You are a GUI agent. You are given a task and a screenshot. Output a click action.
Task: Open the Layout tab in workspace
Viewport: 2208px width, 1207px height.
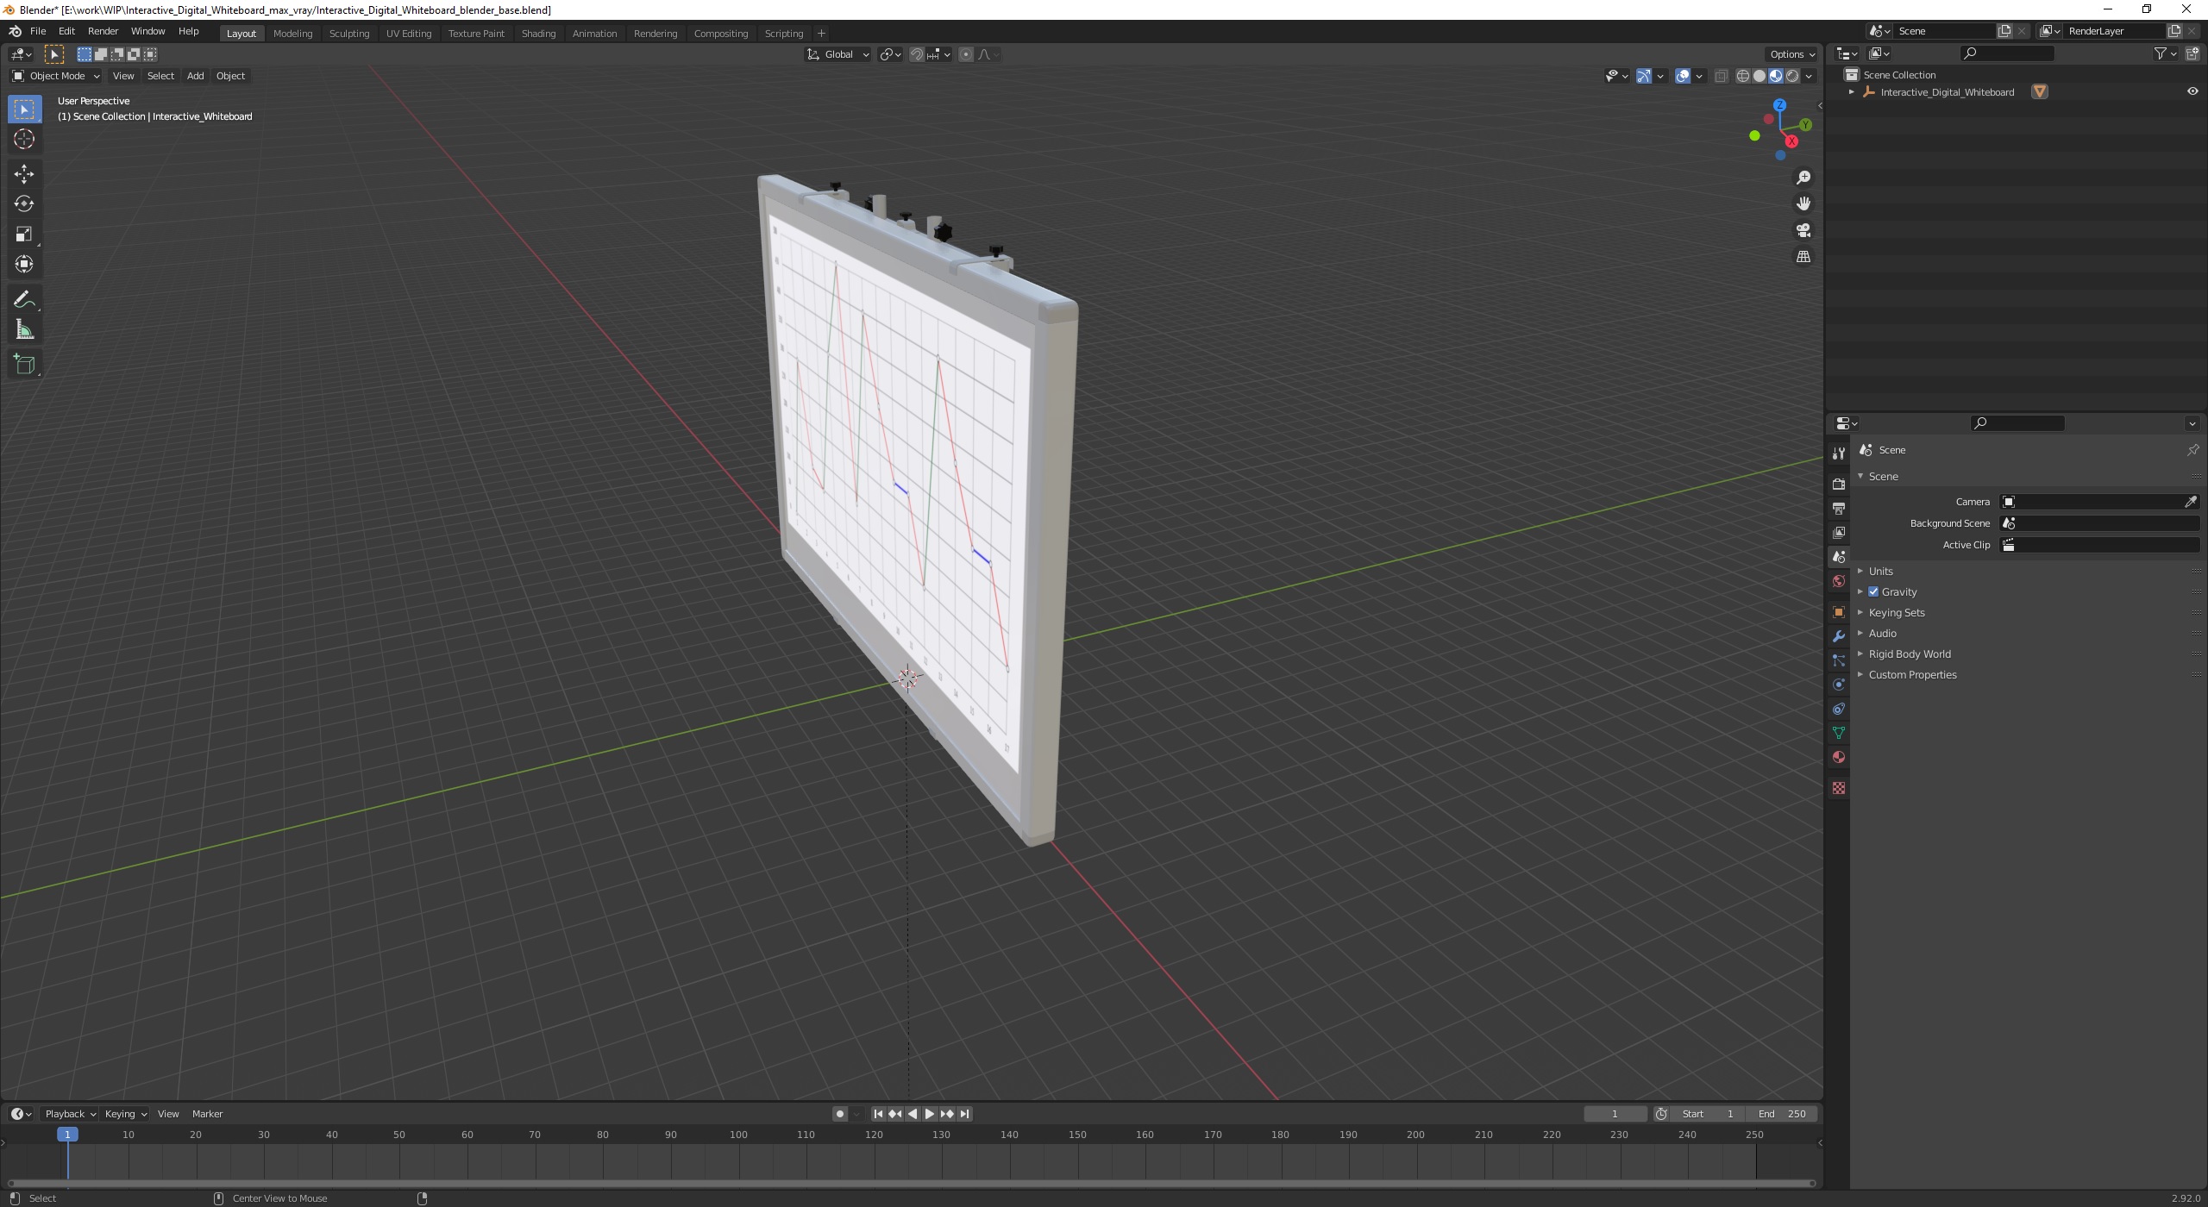pyautogui.click(x=241, y=33)
